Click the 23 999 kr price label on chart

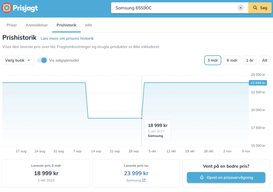258,83
